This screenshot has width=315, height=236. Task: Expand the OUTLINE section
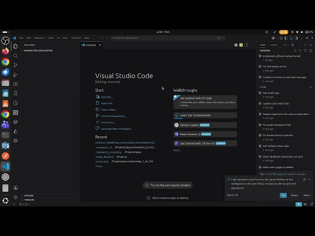pyautogui.click(x=50, y=196)
